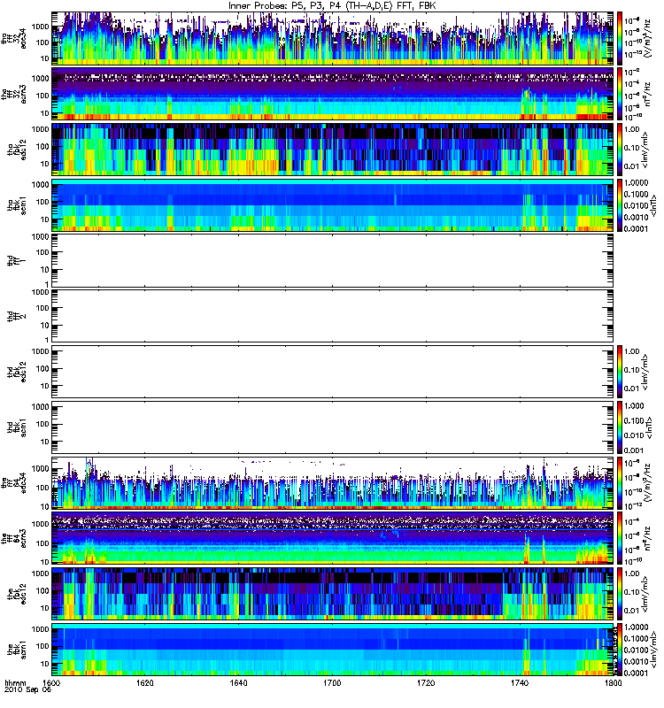The width and height of the screenshot is (664, 708).
Task: Click the "1" y-axis tick of the thd fff 2 panel
Action: point(47,340)
